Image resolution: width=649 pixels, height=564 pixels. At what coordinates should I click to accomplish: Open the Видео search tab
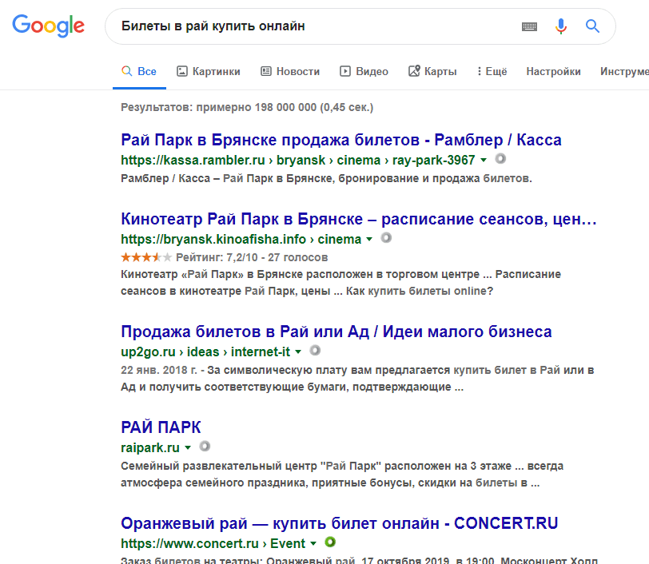pyautogui.click(x=364, y=71)
